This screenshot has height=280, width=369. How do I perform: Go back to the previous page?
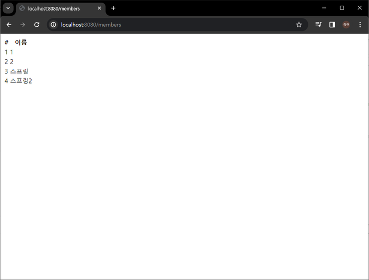tap(9, 25)
